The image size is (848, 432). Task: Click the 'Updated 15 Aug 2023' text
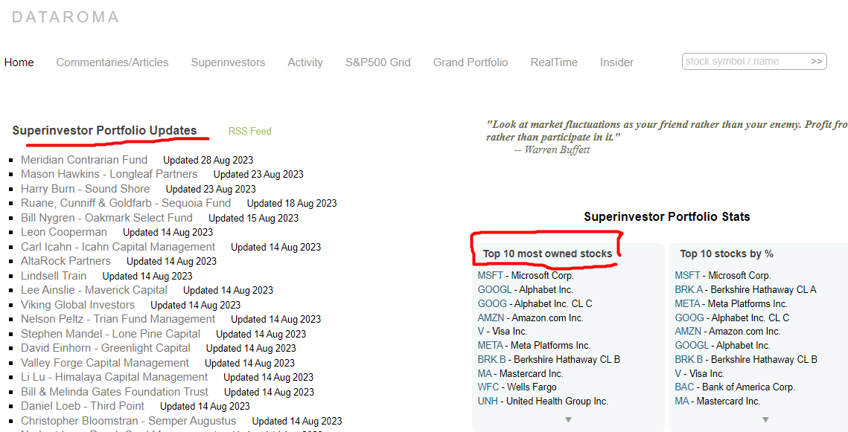pos(254,218)
